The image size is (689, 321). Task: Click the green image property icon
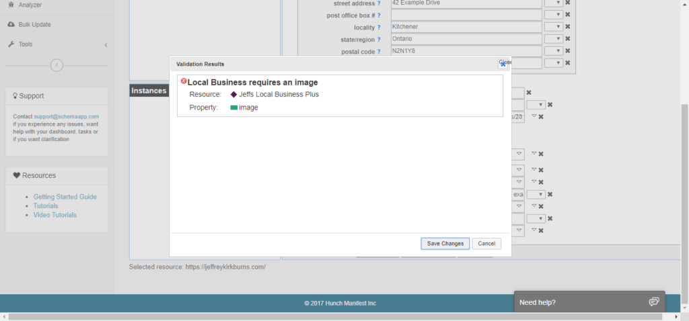(x=233, y=107)
